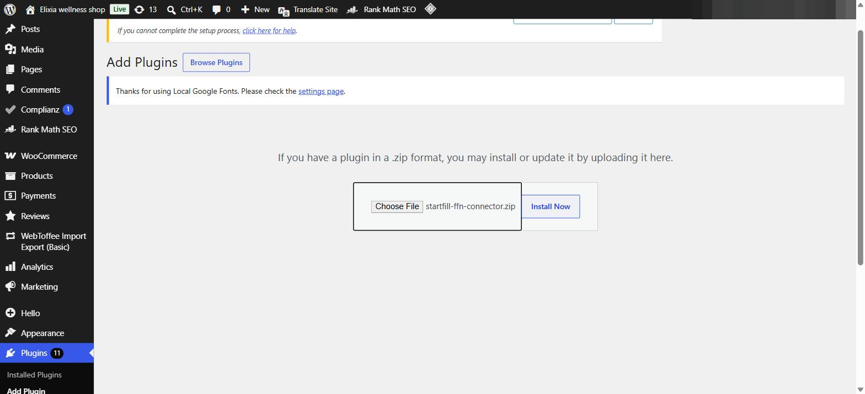Image resolution: width=865 pixels, height=394 pixels.
Task: Click the home icon beside Elixia wellness shop
Action: (30, 9)
